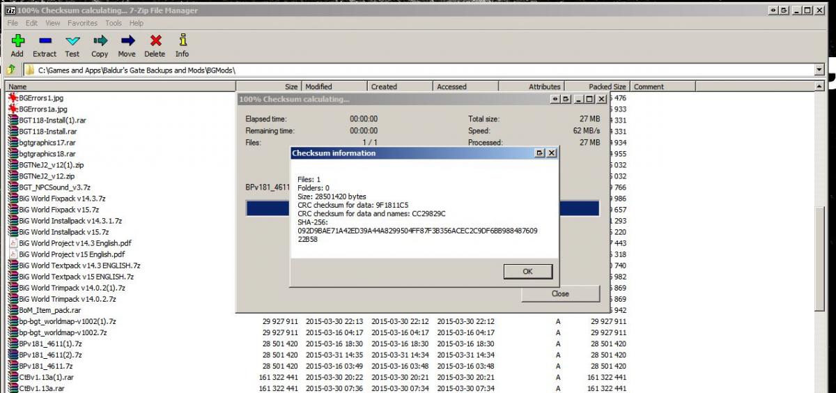Image resolution: width=836 pixels, height=393 pixels.
Task: Select BiG World Installpack v14.3.1.7z icon
Action: click(x=13, y=220)
